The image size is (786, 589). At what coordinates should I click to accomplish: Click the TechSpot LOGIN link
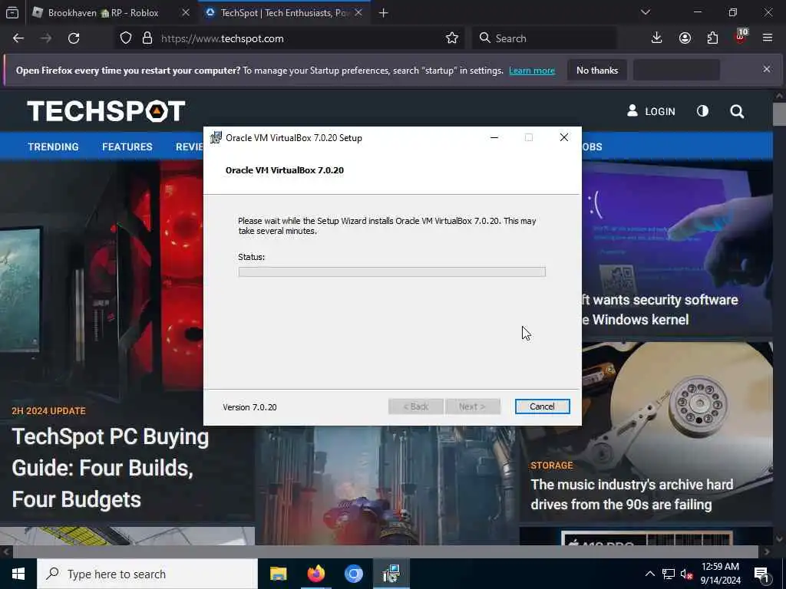pos(651,111)
